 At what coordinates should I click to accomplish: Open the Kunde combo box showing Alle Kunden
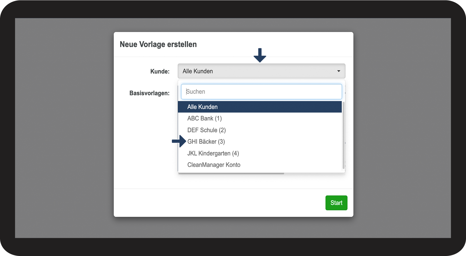click(261, 71)
